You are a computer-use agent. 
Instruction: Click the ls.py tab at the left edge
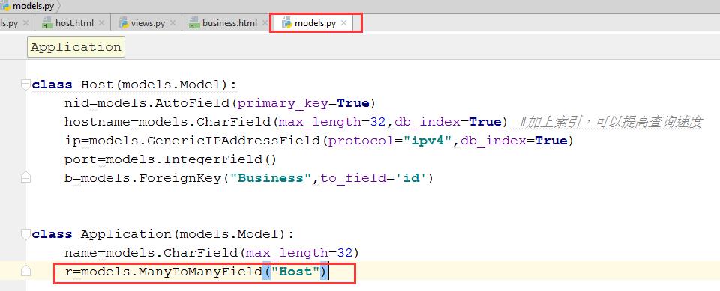tap(9, 23)
